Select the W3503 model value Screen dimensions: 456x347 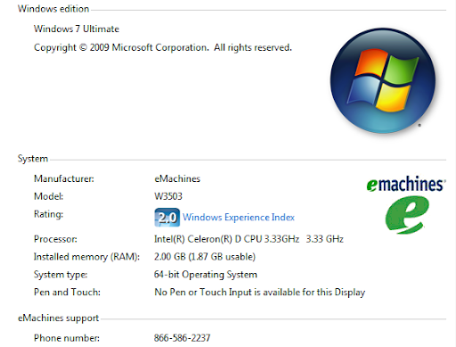[168, 196]
